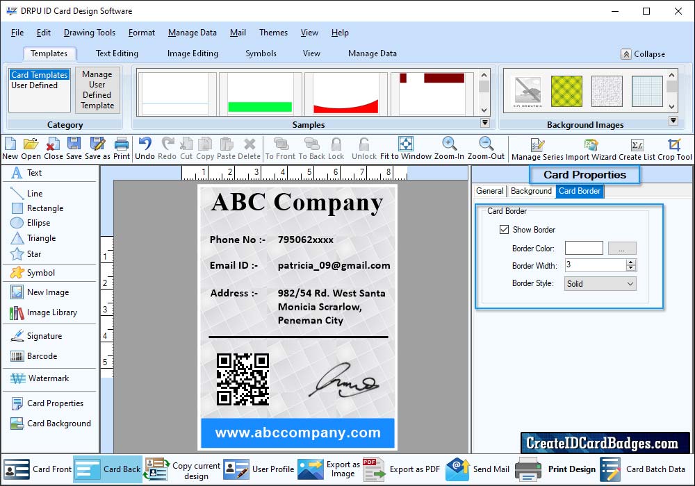Open the Image Library
The image size is (695, 486).
[x=43, y=312]
